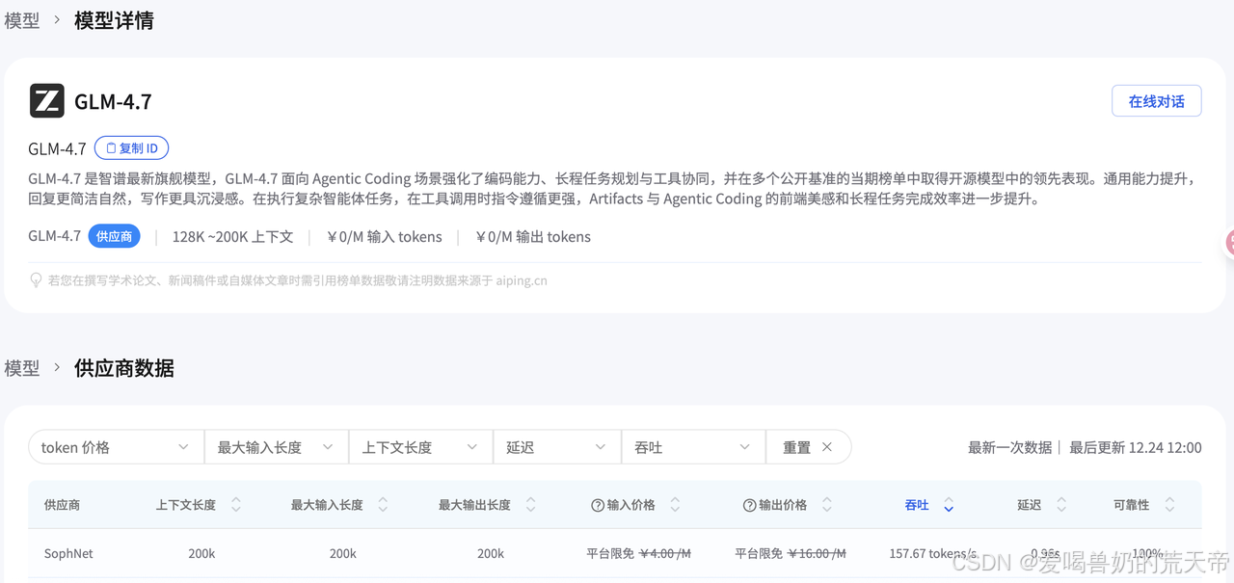The image size is (1234, 583).
Task: Click the 157.67 tokens/s throughput value
Action: point(932,553)
